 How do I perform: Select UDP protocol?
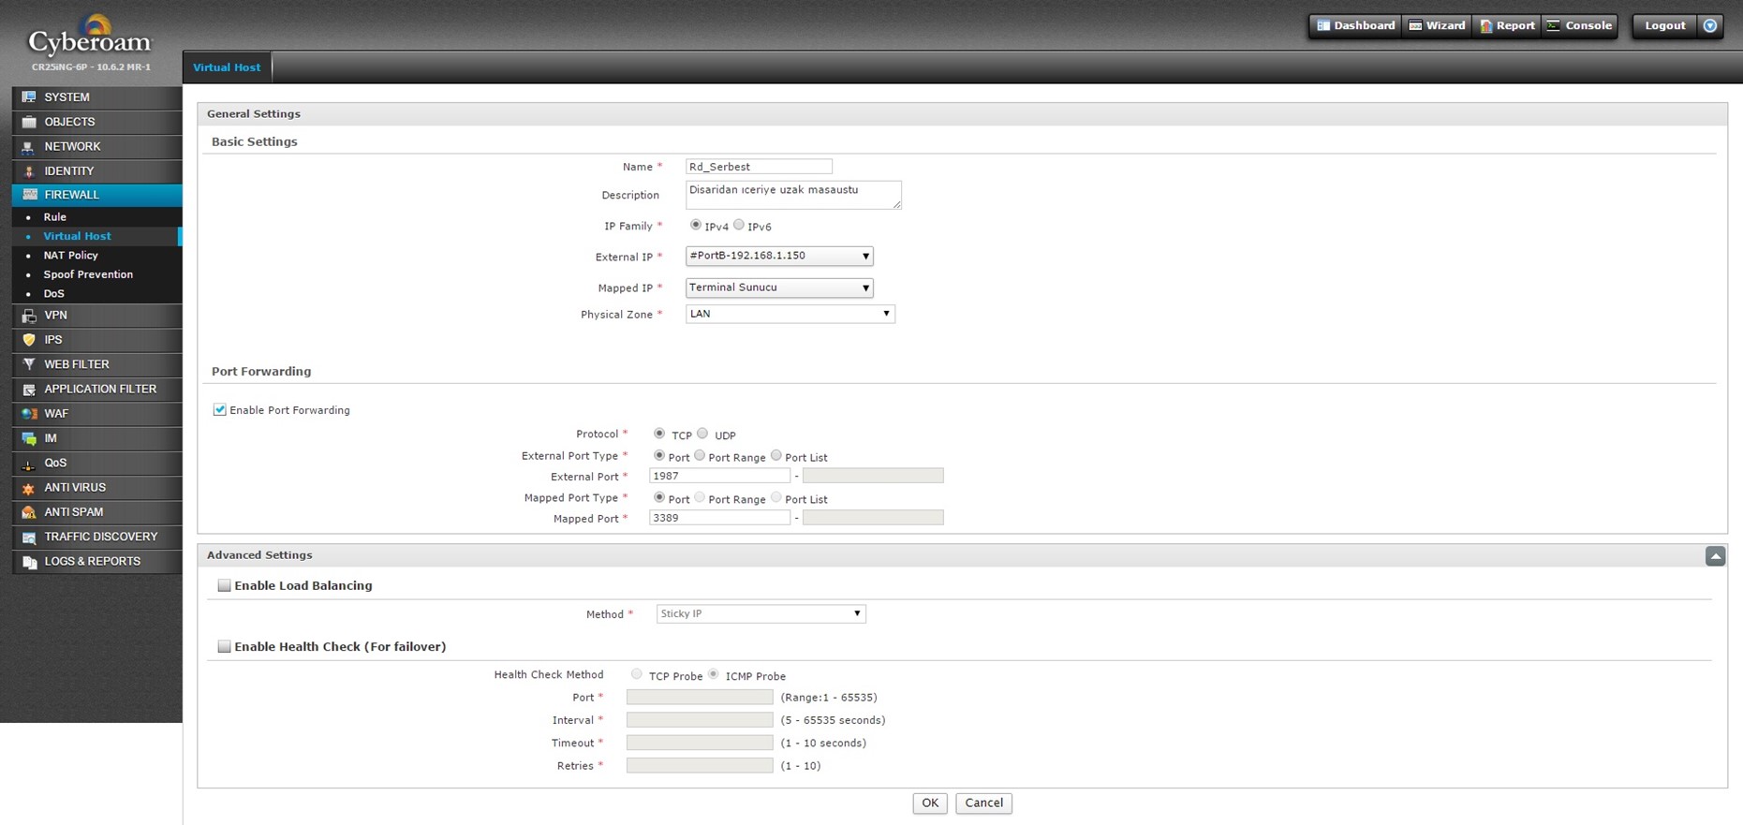click(x=702, y=434)
